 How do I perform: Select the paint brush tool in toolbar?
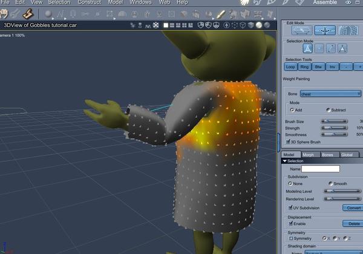[221, 15]
